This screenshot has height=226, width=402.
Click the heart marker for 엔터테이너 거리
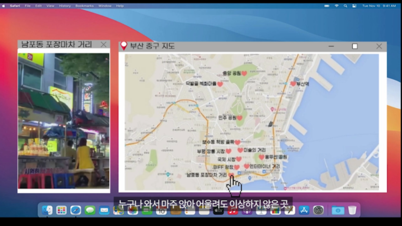(247, 166)
